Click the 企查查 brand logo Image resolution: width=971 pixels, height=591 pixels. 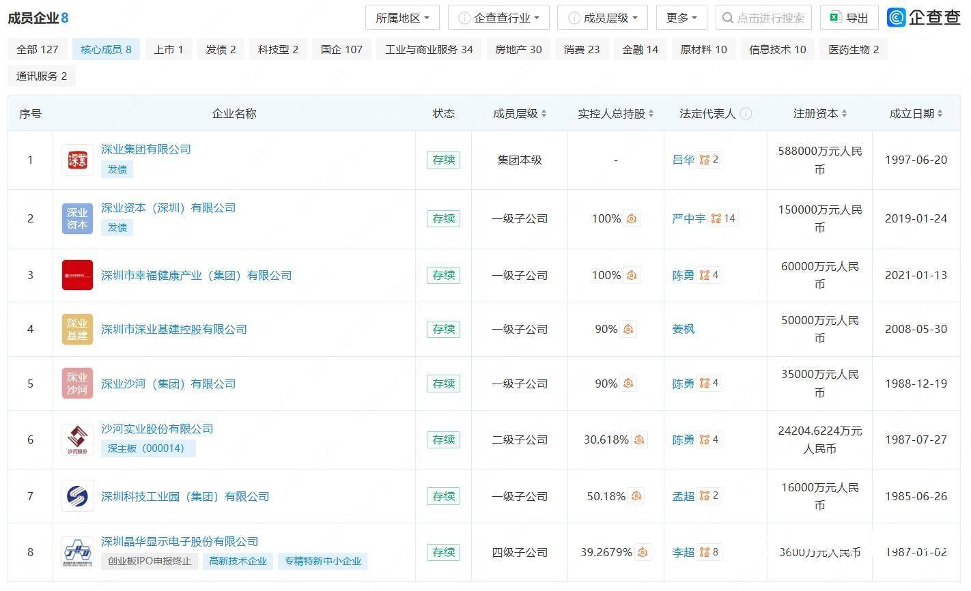tap(924, 18)
